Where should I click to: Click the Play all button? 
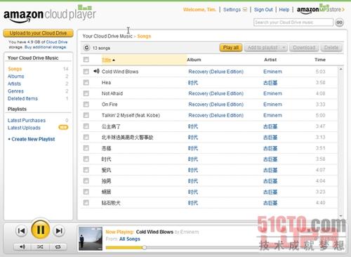click(x=231, y=48)
